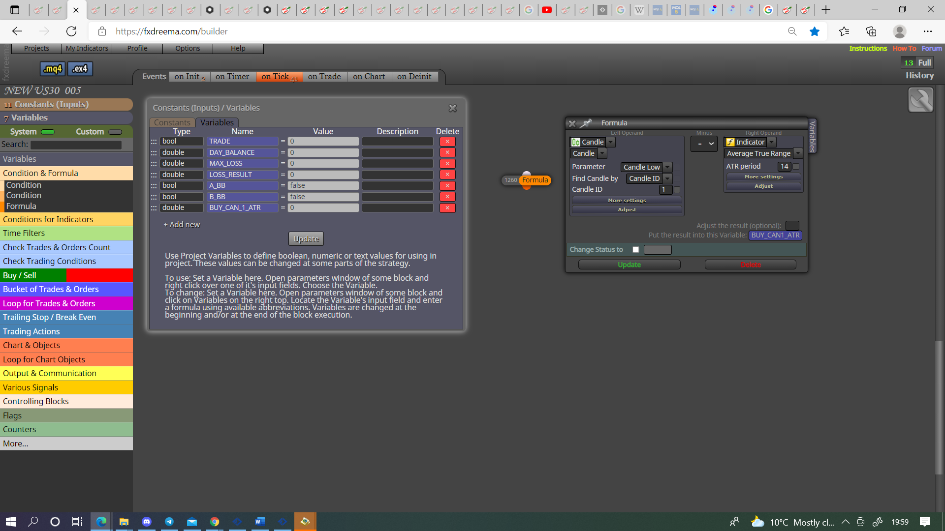Open Telegram from the taskbar

[169, 522]
